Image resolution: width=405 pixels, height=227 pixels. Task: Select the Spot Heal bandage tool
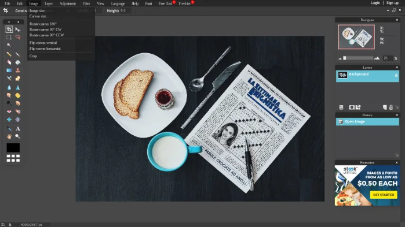click(x=18, y=111)
